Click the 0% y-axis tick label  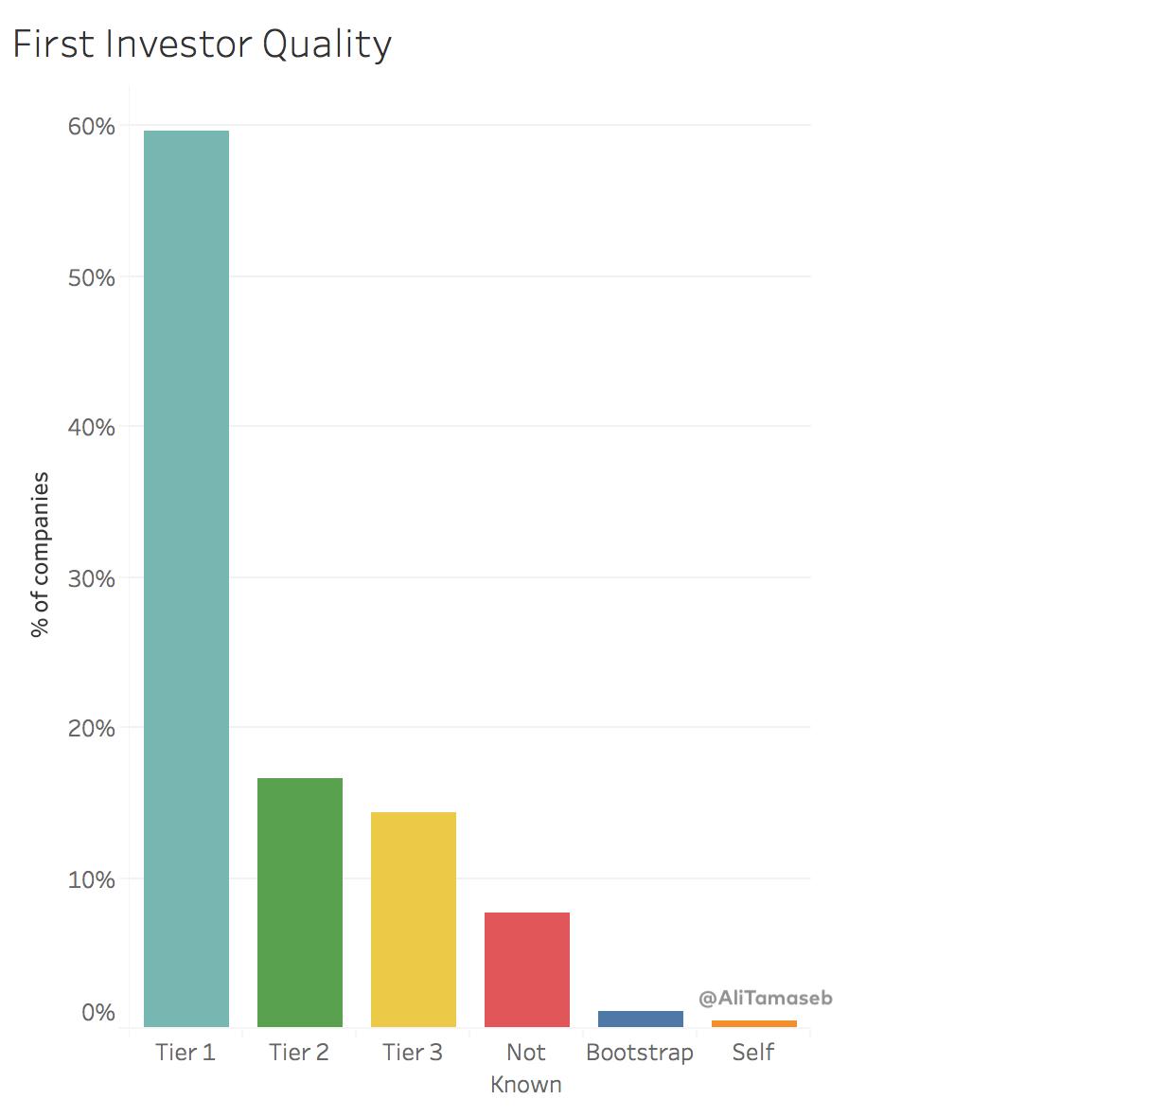pyautogui.click(x=98, y=1012)
